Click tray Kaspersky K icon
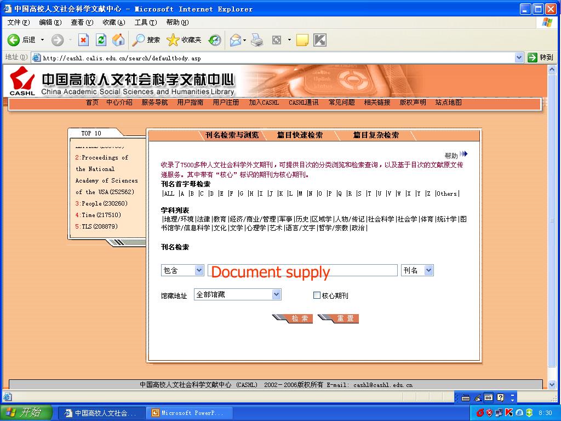The image size is (561, 421). tap(509, 413)
